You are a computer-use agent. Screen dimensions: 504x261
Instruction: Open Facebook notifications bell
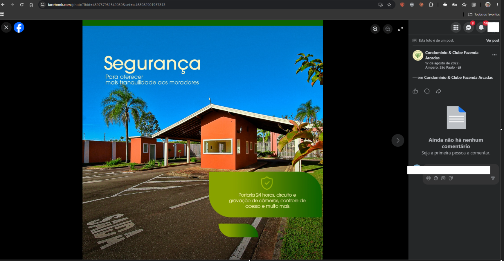click(x=481, y=27)
